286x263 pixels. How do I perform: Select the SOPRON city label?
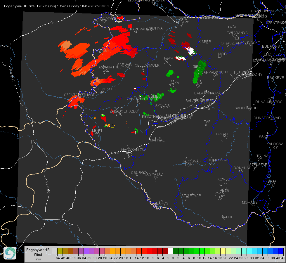pyautogui.click(x=108, y=19)
